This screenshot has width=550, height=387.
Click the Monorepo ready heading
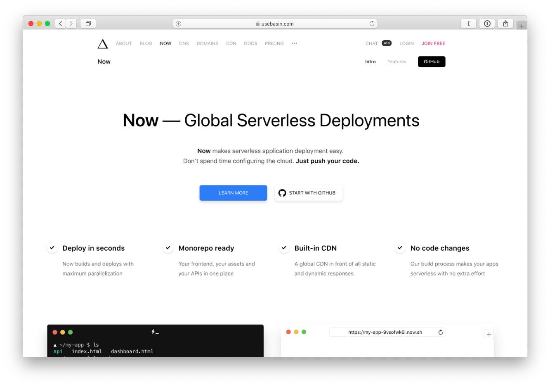point(206,248)
